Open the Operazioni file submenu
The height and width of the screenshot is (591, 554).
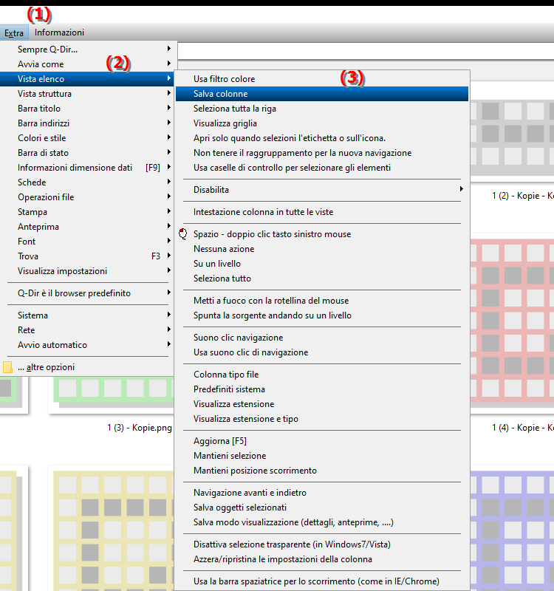click(87, 197)
